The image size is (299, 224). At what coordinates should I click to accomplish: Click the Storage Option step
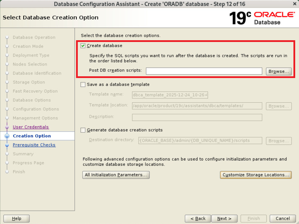coord(29,82)
